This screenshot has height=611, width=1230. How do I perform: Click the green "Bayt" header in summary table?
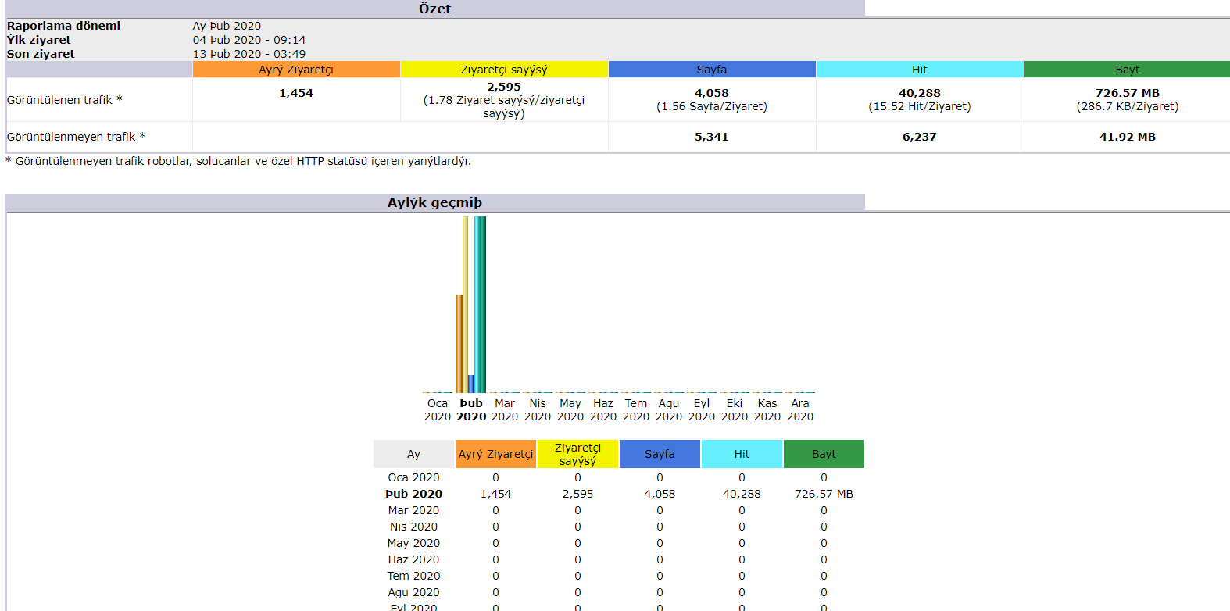pos(1127,70)
